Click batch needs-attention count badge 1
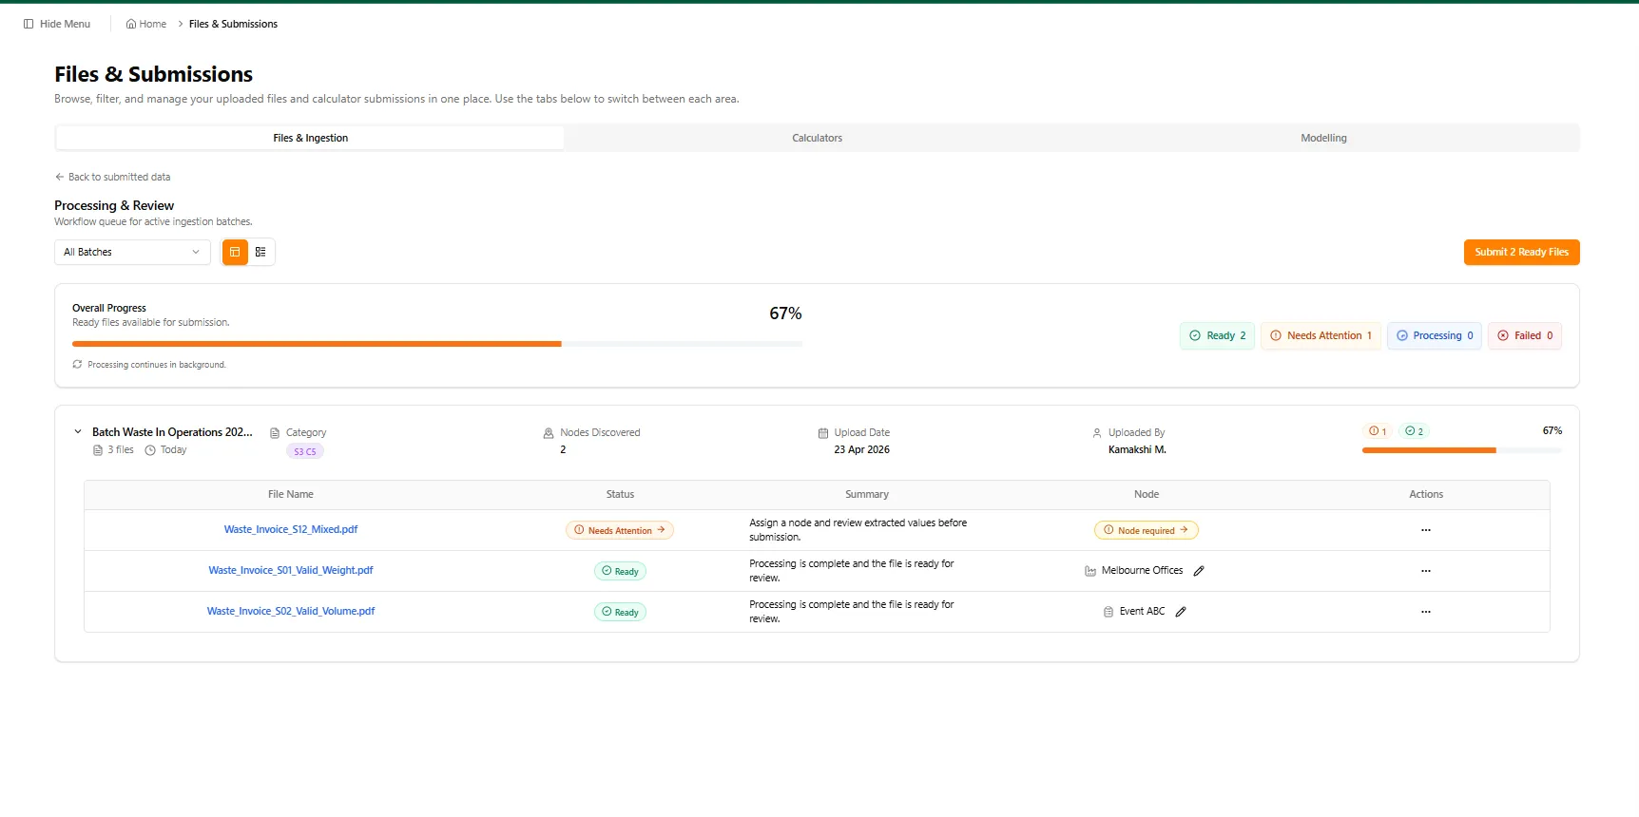Viewport: 1639px width, 817px height. [1378, 431]
